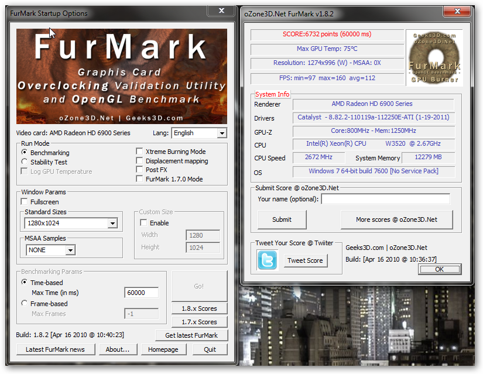Close the oZone3D.Net FurMark v1.8.2 window
The image size is (483, 374).
pos(457,11)
